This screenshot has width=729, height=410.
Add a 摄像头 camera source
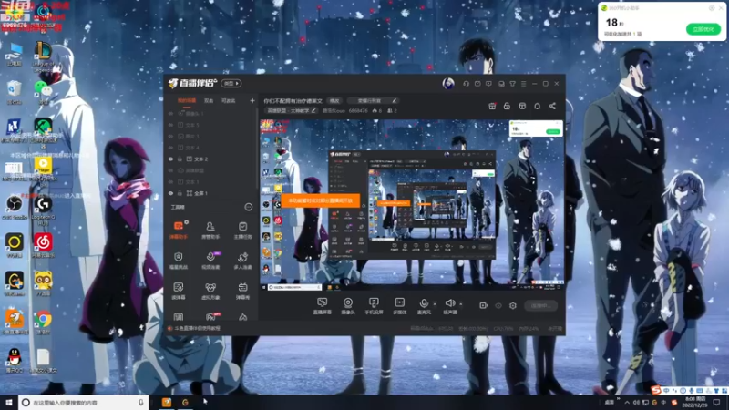[348, 306]
